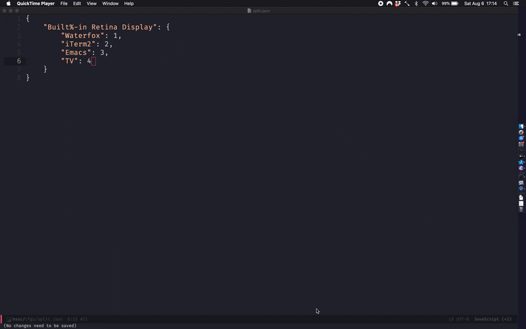Open the Window menu
Viewport: 526px width, 329px height.
(x=110, y=3)
